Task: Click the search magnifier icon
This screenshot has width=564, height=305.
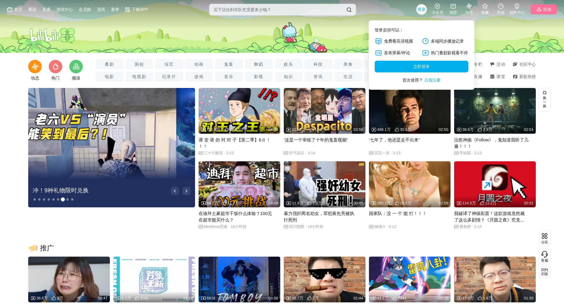Action: (x=349, y=10)
